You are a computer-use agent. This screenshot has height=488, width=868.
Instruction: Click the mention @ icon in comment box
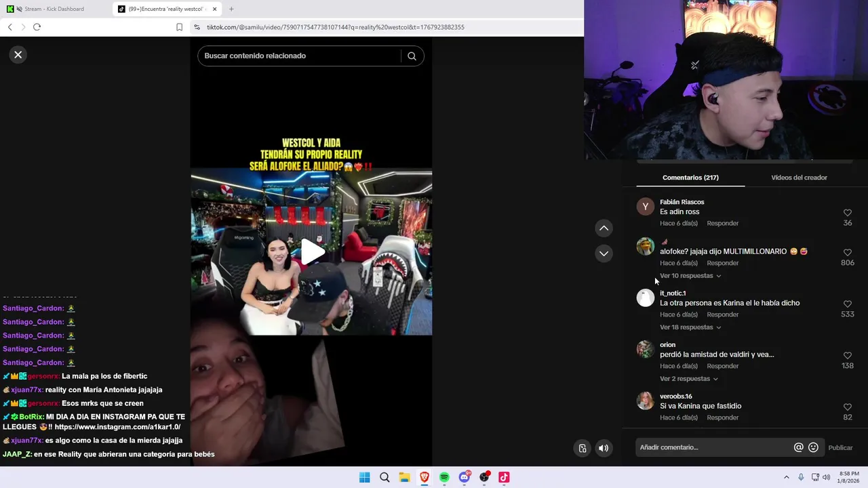pos(799,447)
